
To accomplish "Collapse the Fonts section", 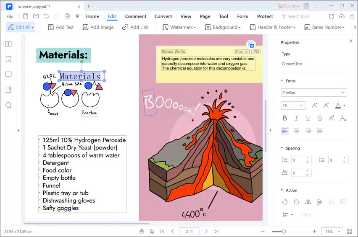I will [x=282, y=81].
